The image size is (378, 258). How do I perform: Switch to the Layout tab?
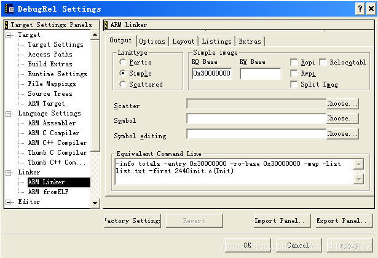(x=183, y=41)
